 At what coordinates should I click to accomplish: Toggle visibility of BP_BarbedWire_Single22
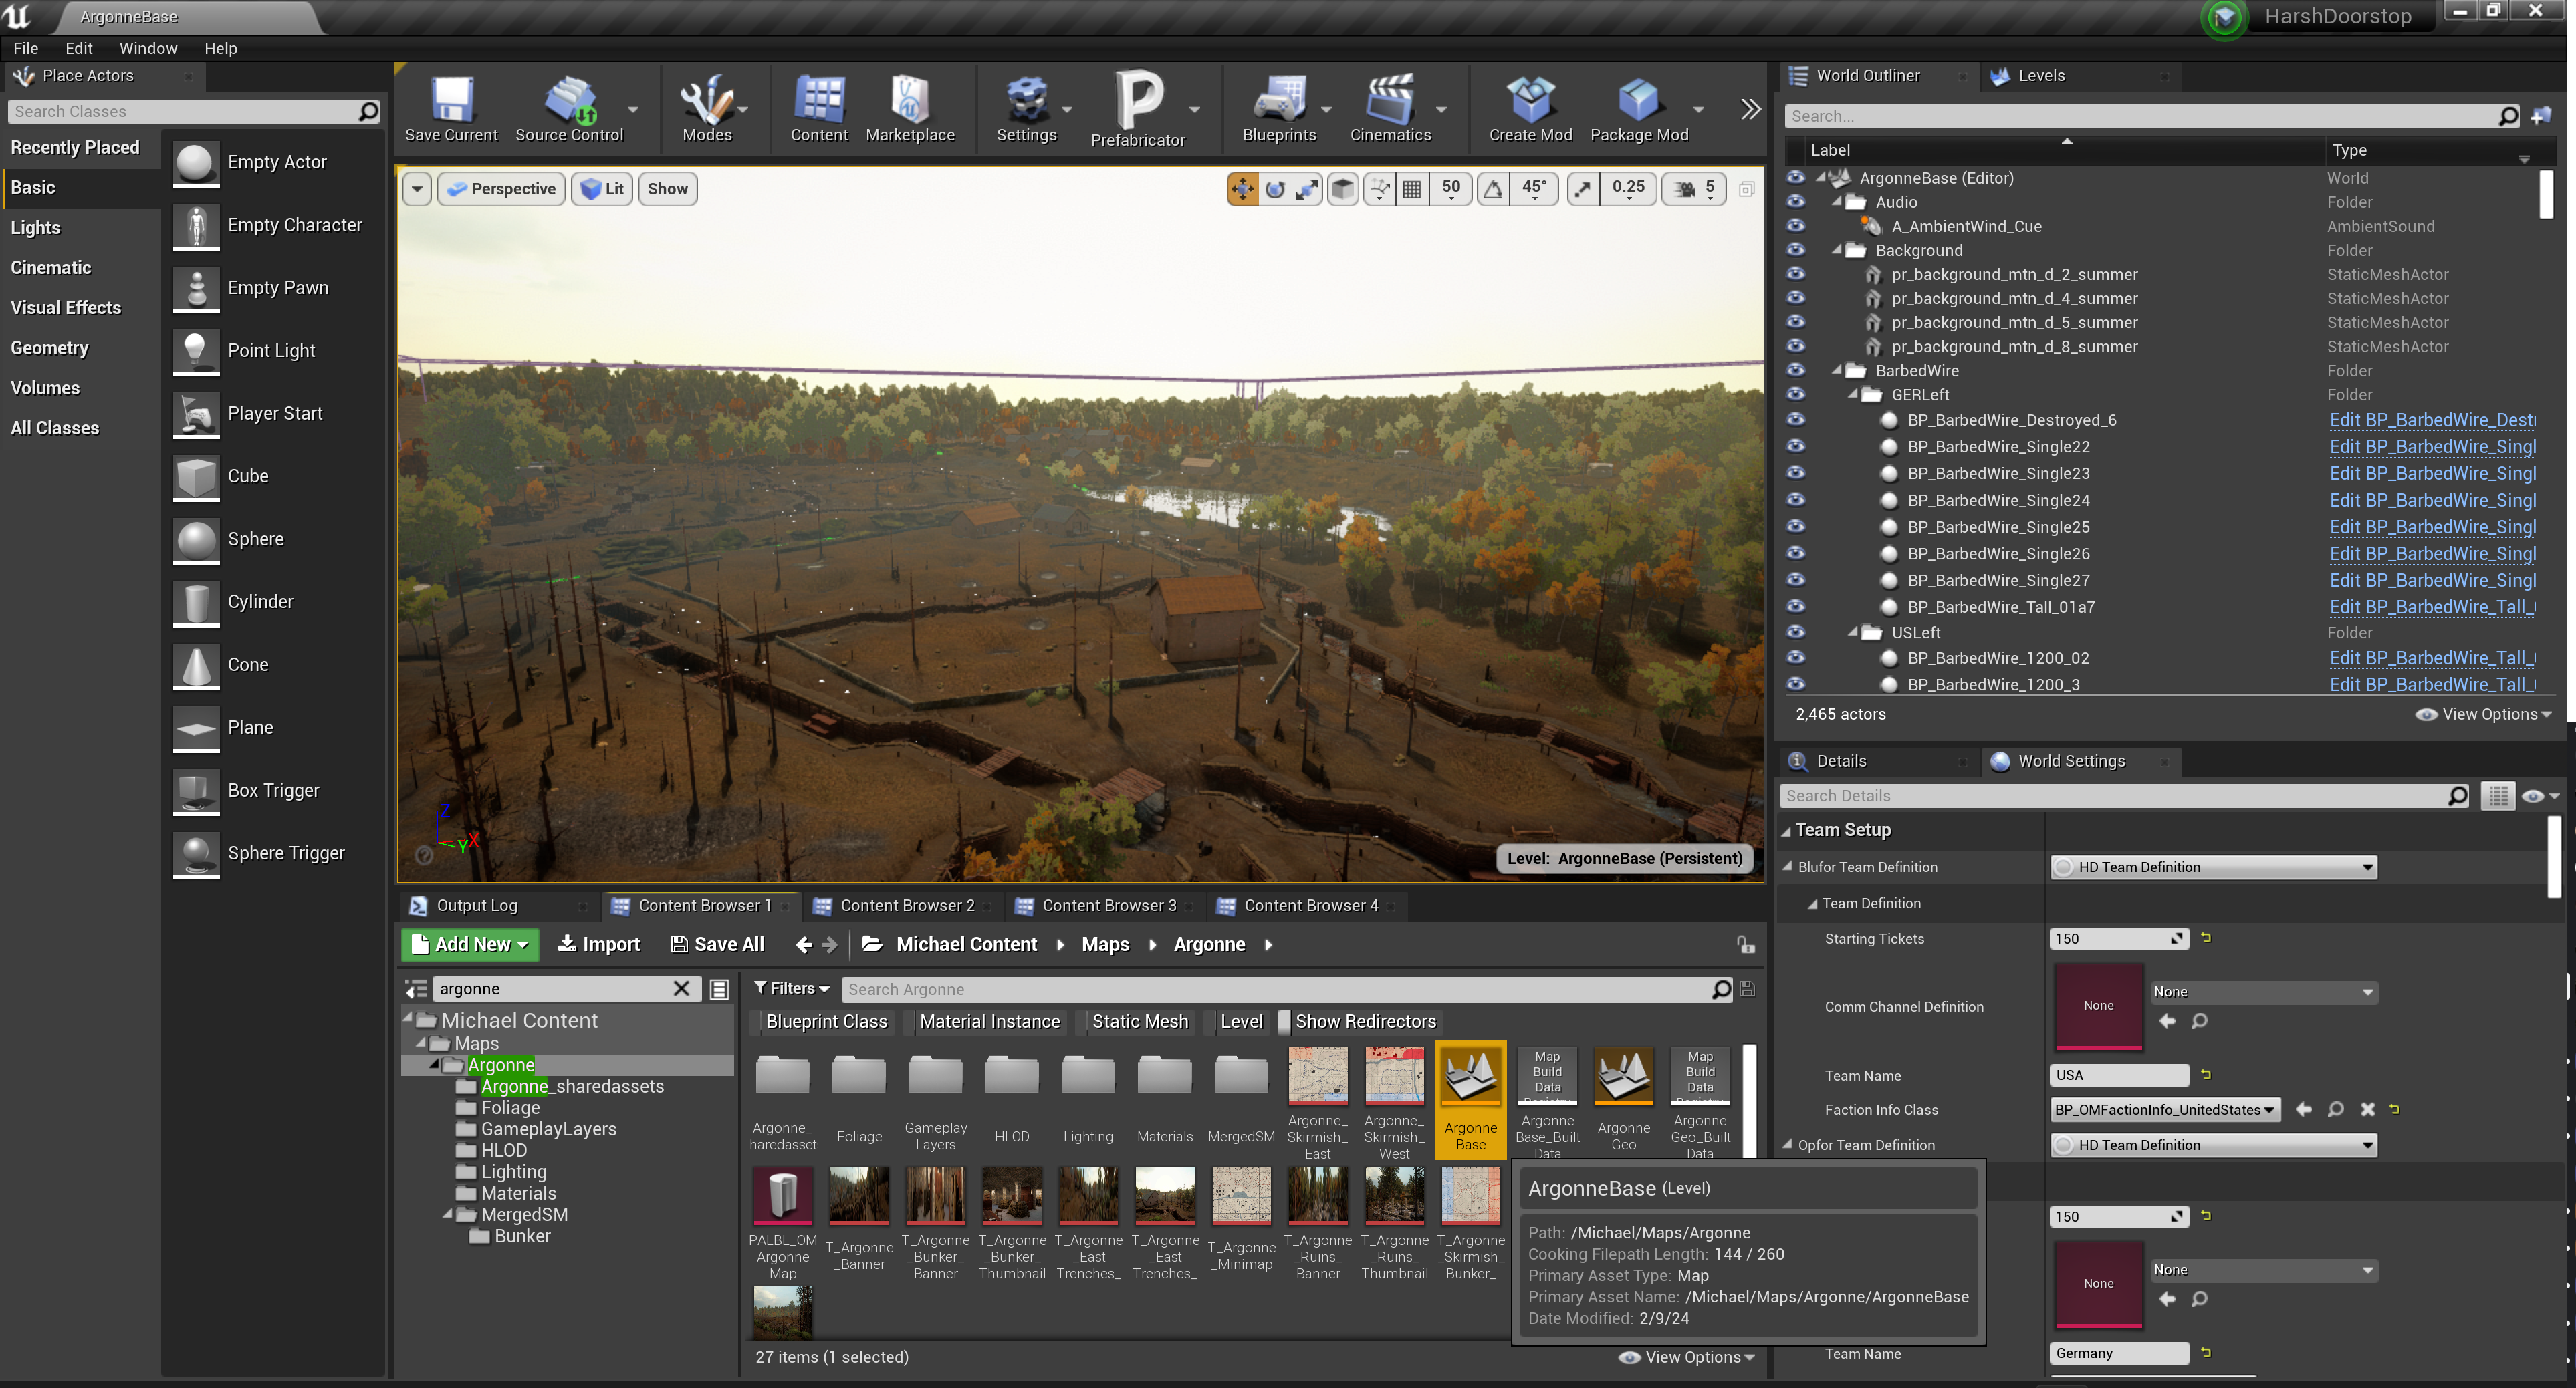pyautogui.click(x=1796, y=446)
